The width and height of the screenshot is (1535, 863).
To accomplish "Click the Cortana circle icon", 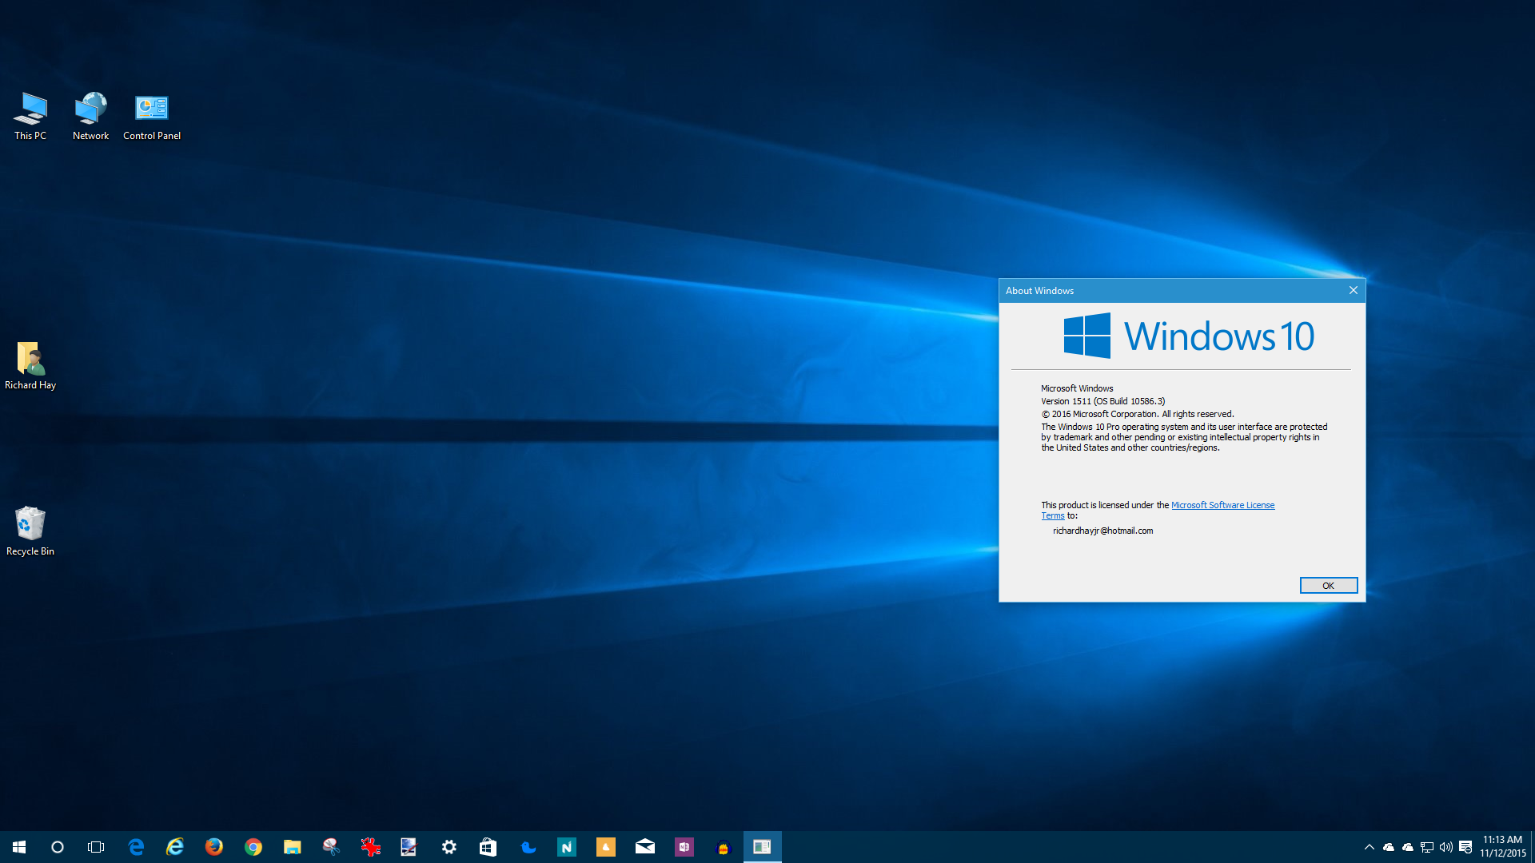I will (58, 847).
